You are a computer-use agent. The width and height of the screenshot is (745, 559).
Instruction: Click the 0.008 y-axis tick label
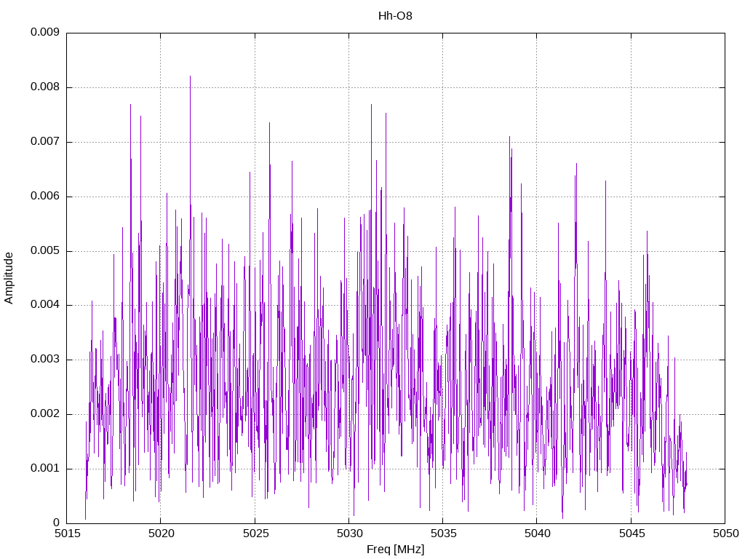pyautogui.click(x=45, y=87)
